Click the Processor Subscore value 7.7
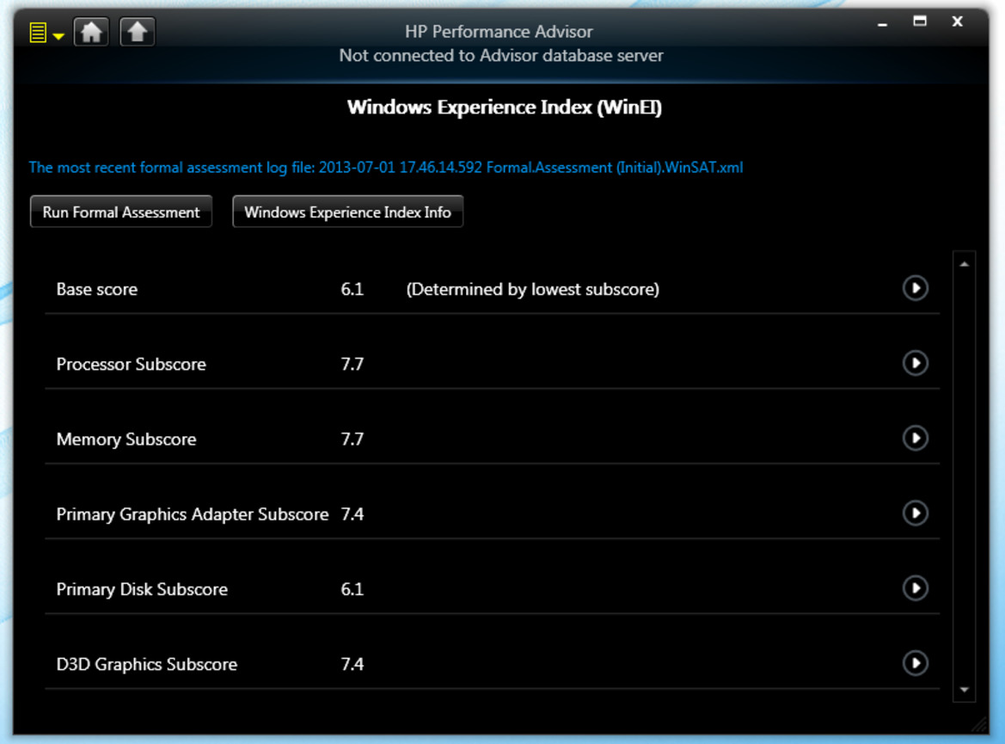The width and height of the screenshot is (1005, 744). click(x=352, y=365)
